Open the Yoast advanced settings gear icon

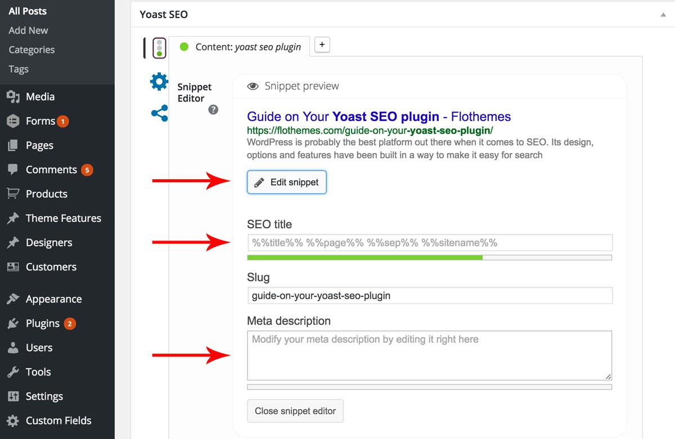pos(159,82)
